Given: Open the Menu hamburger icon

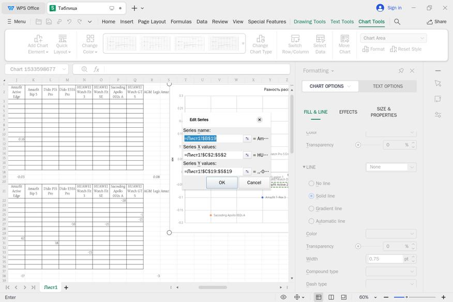Looking at the screenshot, I should 9,21.
